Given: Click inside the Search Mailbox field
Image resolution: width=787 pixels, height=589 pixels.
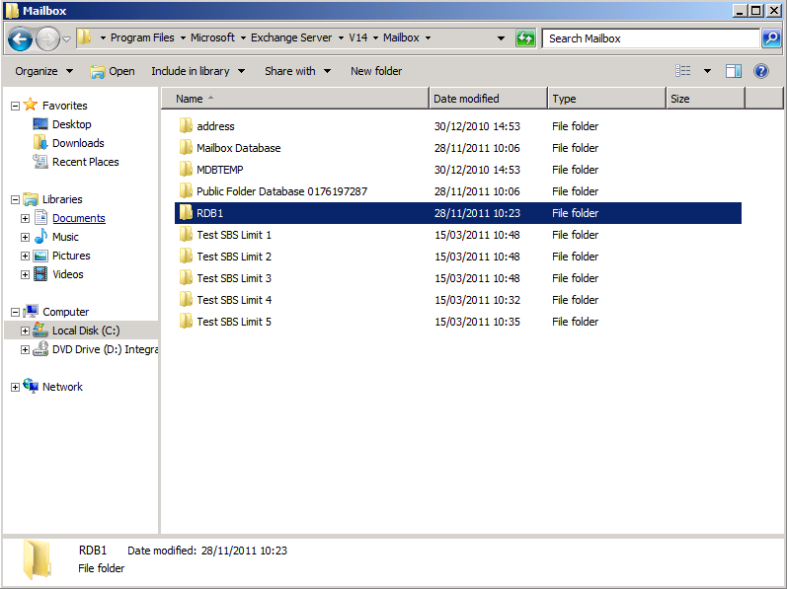Looking at the screenshot, I should [650, 38].
